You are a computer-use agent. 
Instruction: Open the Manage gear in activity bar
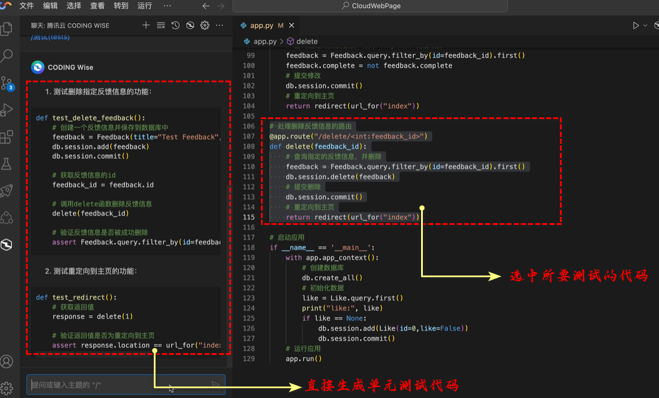(7, 388)
